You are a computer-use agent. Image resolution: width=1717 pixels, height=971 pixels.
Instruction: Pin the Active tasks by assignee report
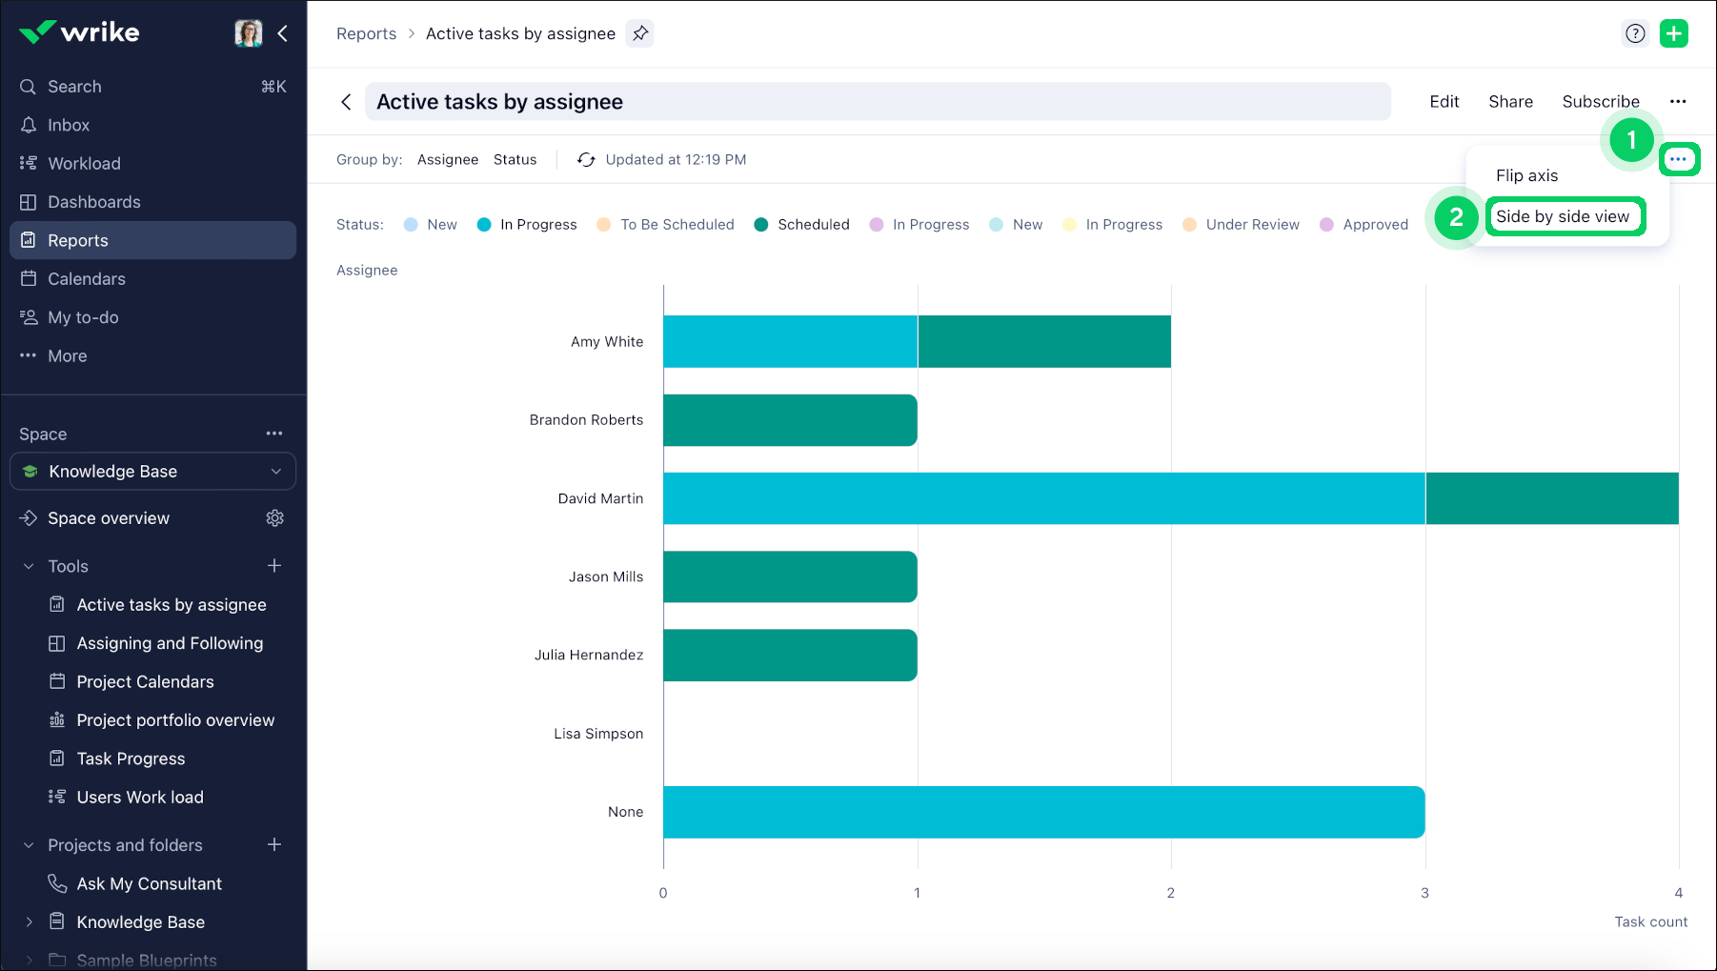[640, 33]
